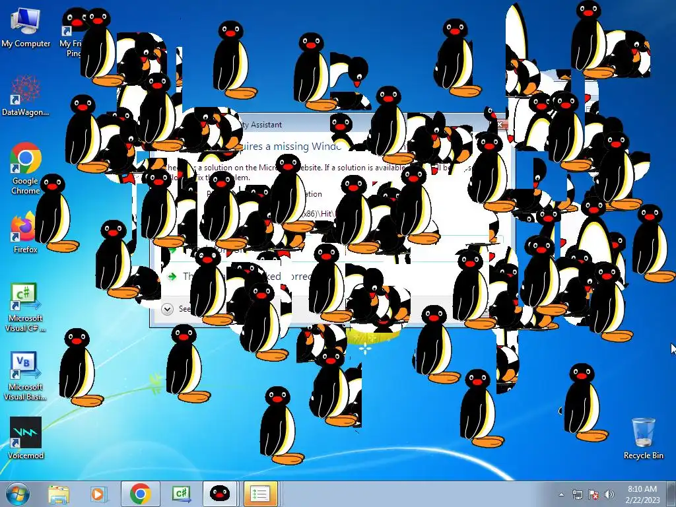Launch Windows Media Player from the taskbar

point(98,494)
